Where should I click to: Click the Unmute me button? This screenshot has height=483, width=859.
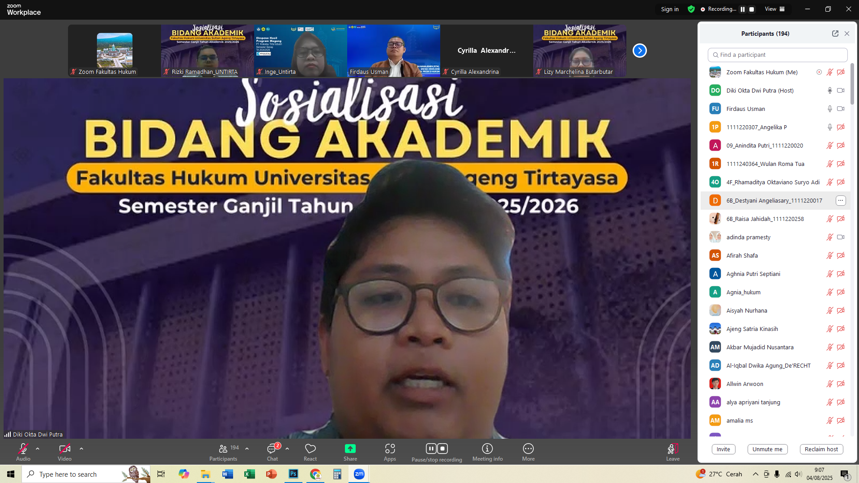coord(768,449)
